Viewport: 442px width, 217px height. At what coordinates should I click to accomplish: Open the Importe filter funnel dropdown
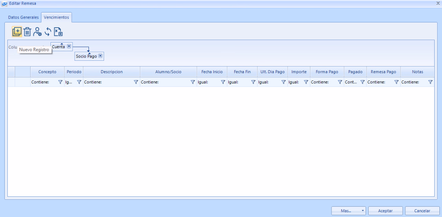[x=306, y=82]
